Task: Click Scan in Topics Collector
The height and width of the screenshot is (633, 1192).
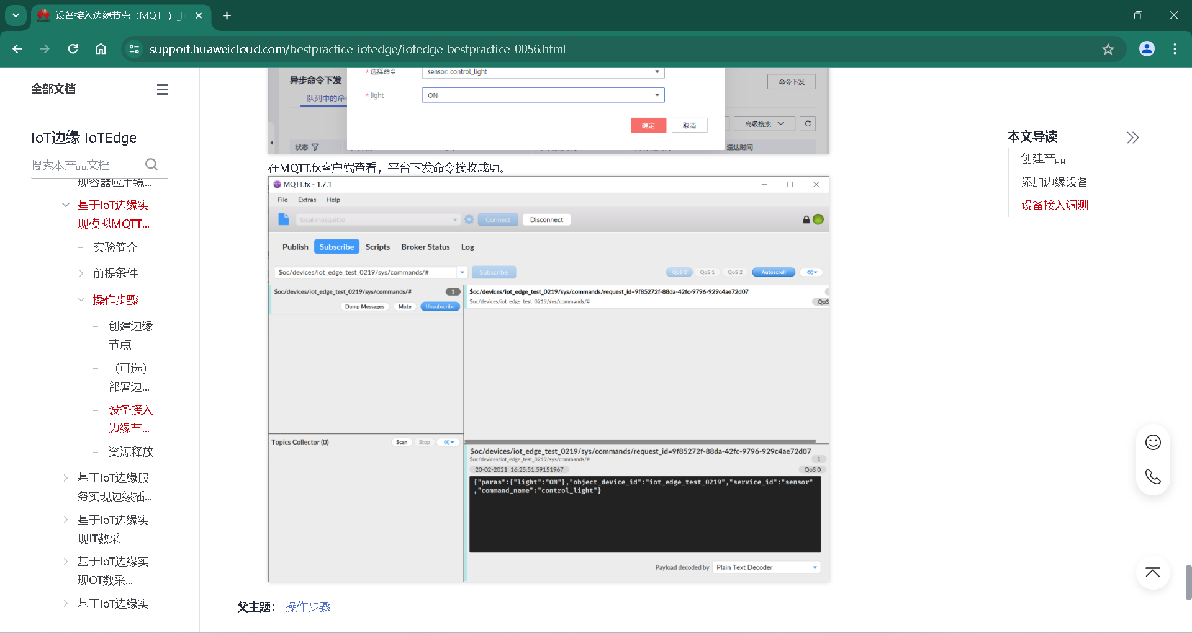Action: click(x=402, y=442)
